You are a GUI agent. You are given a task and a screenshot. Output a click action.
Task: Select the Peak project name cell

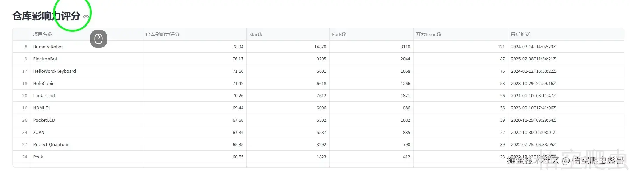[38, 157]
